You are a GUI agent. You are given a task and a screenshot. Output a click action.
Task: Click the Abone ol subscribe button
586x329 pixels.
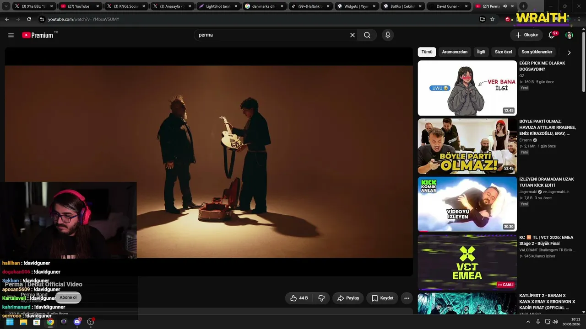click(68, 297)
